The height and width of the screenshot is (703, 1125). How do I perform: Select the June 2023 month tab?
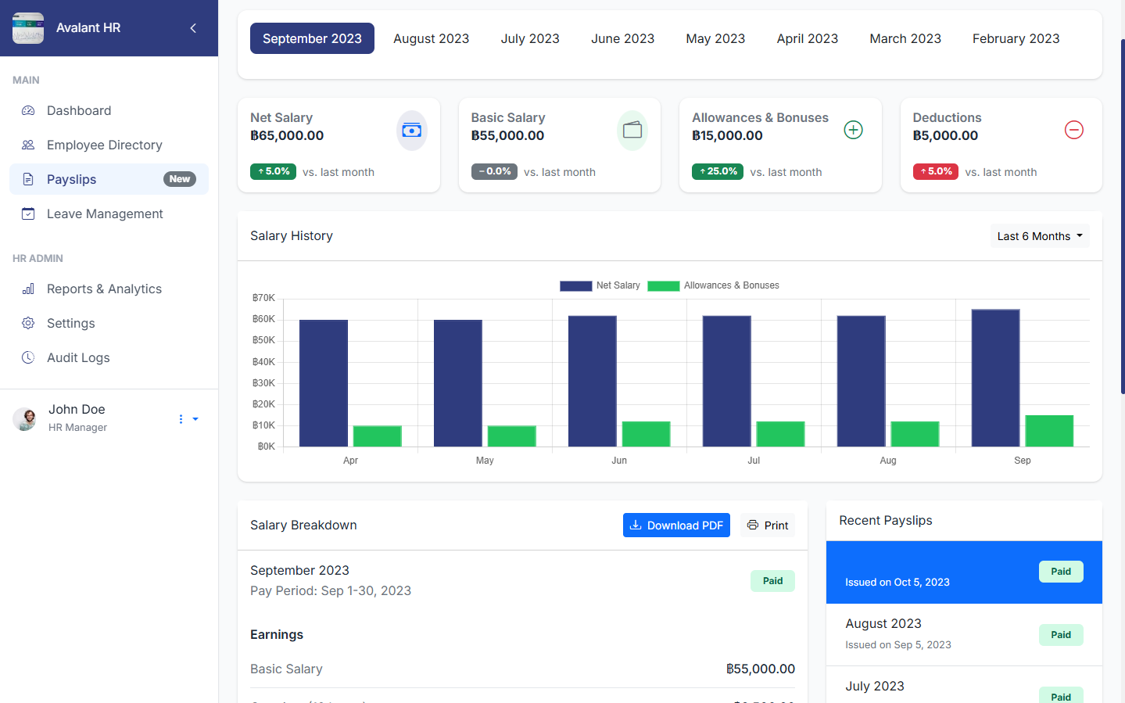pyautogui.click(x=622, y=38)
